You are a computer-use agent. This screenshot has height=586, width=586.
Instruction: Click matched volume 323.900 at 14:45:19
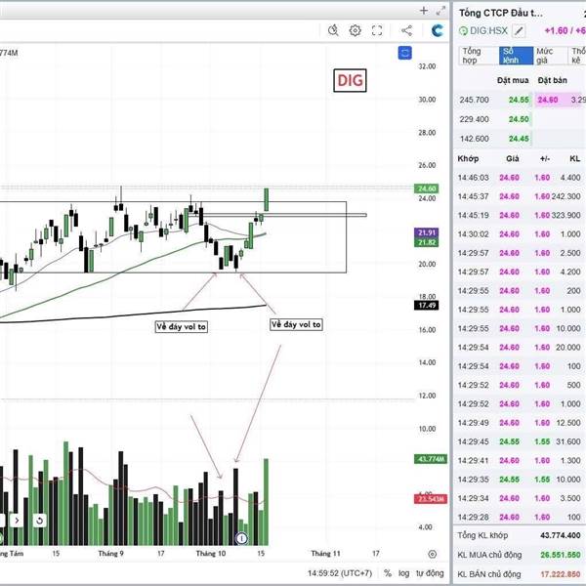click(565, 215)
